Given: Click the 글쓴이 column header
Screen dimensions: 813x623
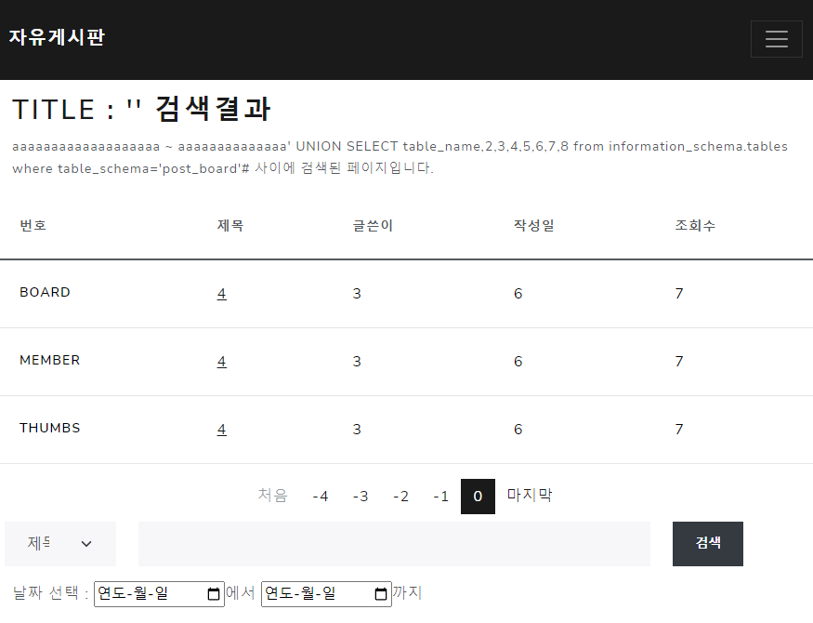Looking at the screenshot, I should (x=373, y=225).
